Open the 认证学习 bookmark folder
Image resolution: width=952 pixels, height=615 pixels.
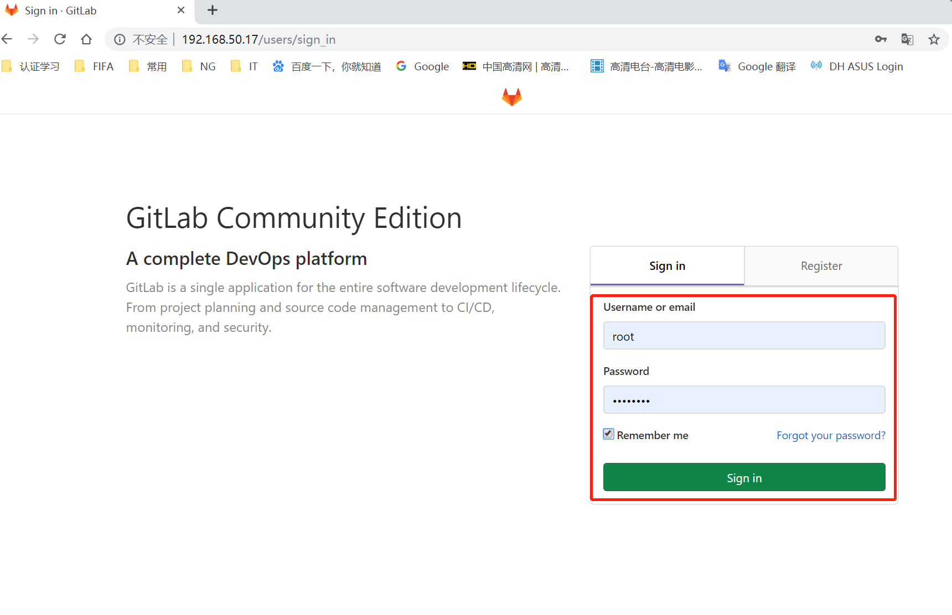click(x=31, y=66)
